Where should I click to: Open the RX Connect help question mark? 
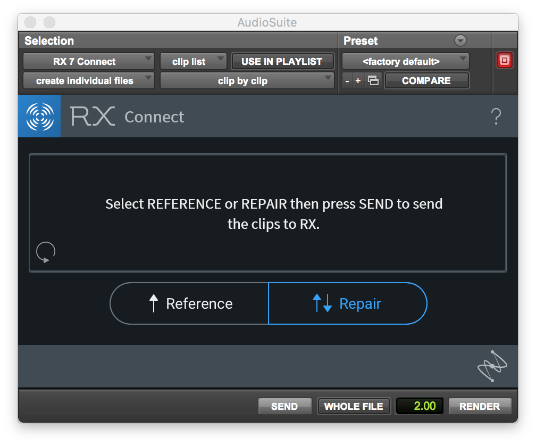pos(496,117)
